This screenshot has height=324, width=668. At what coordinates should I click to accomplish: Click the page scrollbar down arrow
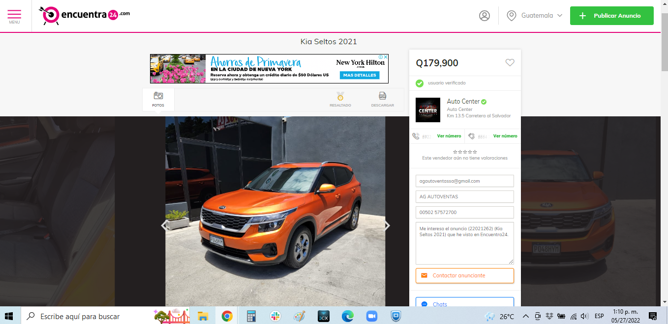(664, 302)
